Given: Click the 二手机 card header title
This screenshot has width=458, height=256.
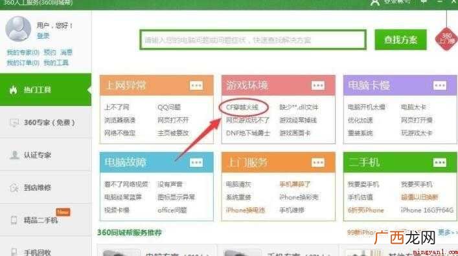Looking at the screenshot, I should pos(364,162).
